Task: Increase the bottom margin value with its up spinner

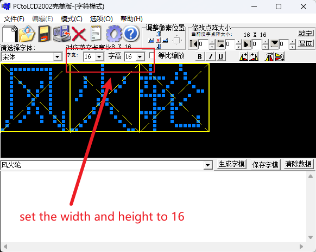Action: point(293,42)
